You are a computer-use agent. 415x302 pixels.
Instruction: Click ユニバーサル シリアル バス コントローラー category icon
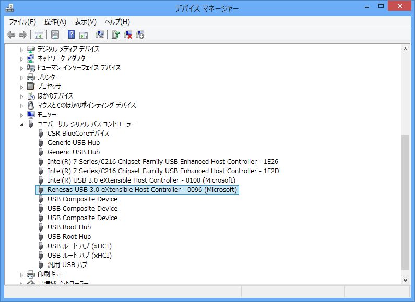point(31,124)
